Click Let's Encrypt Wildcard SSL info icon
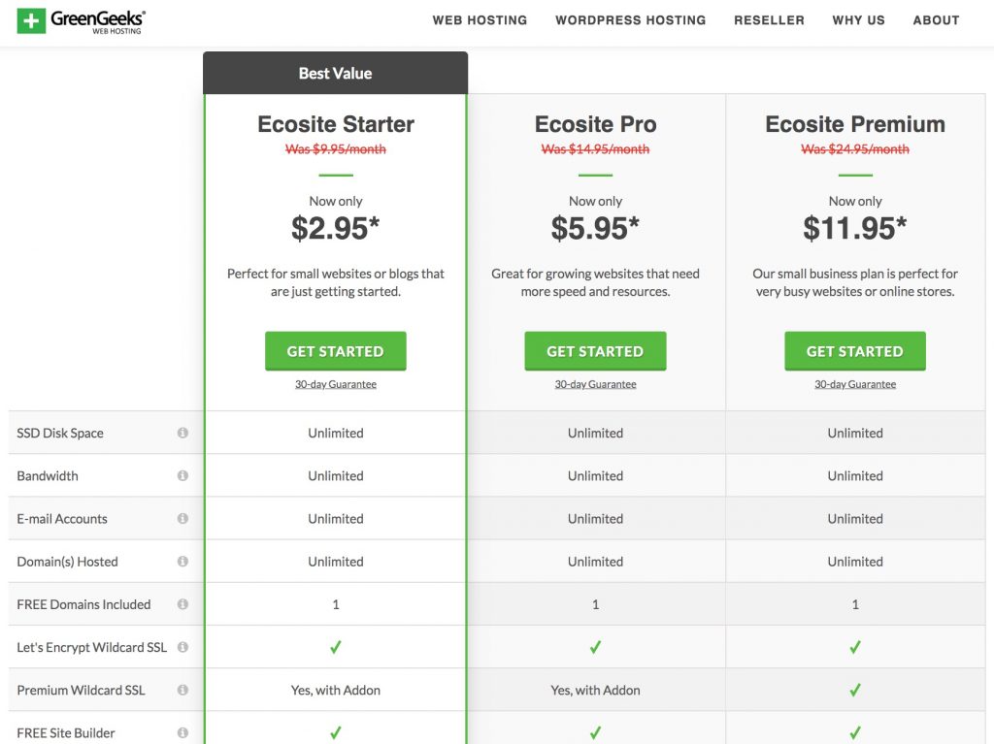This screenshot has width=994, height=744. 182,647
